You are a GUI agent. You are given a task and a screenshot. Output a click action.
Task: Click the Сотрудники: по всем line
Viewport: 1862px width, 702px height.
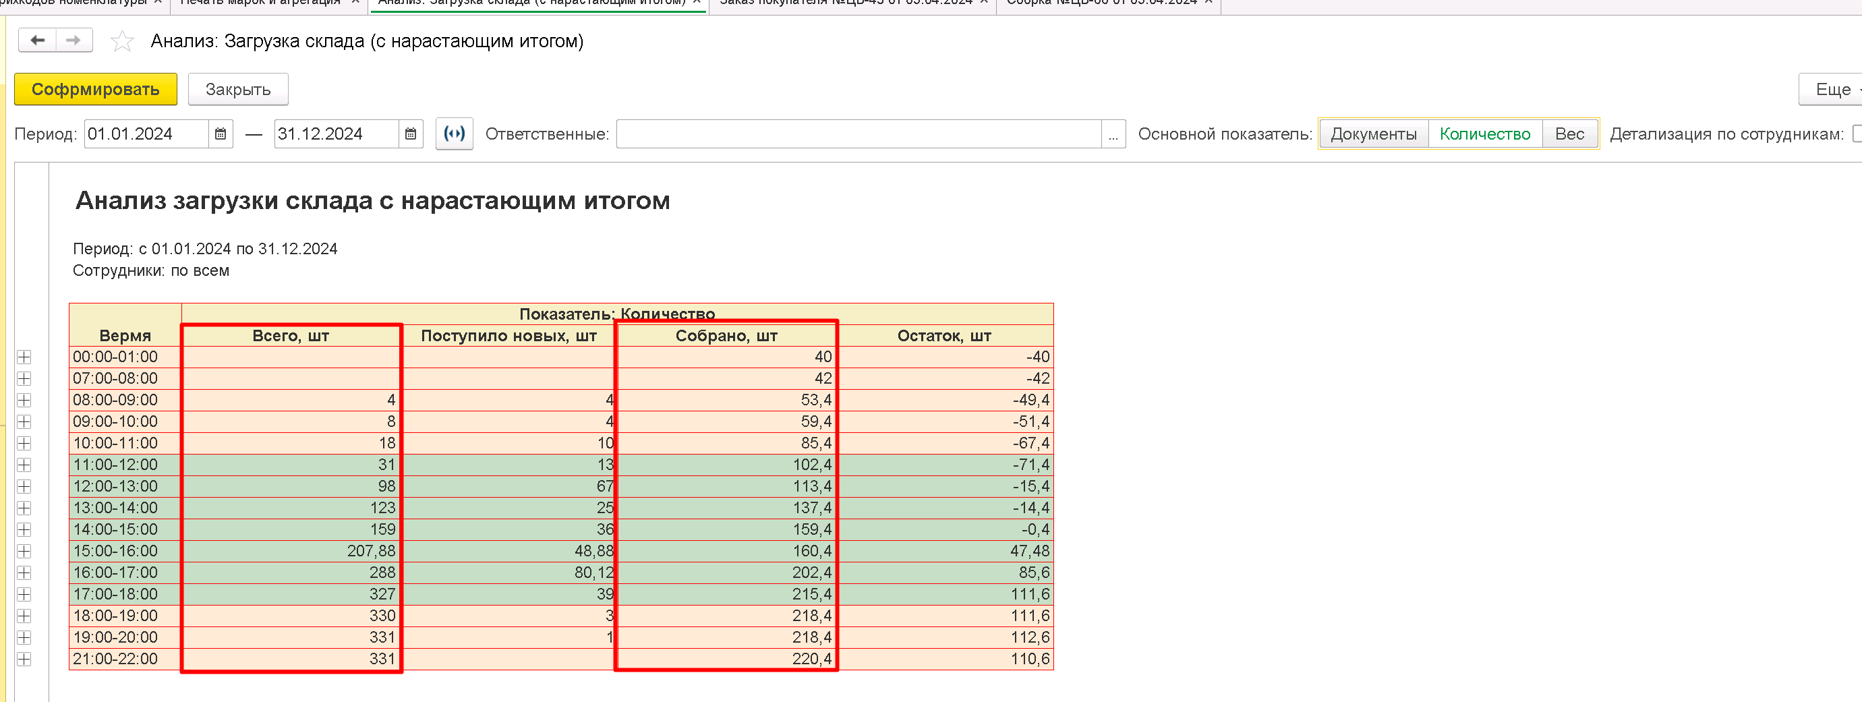click(x=151, y=270)
